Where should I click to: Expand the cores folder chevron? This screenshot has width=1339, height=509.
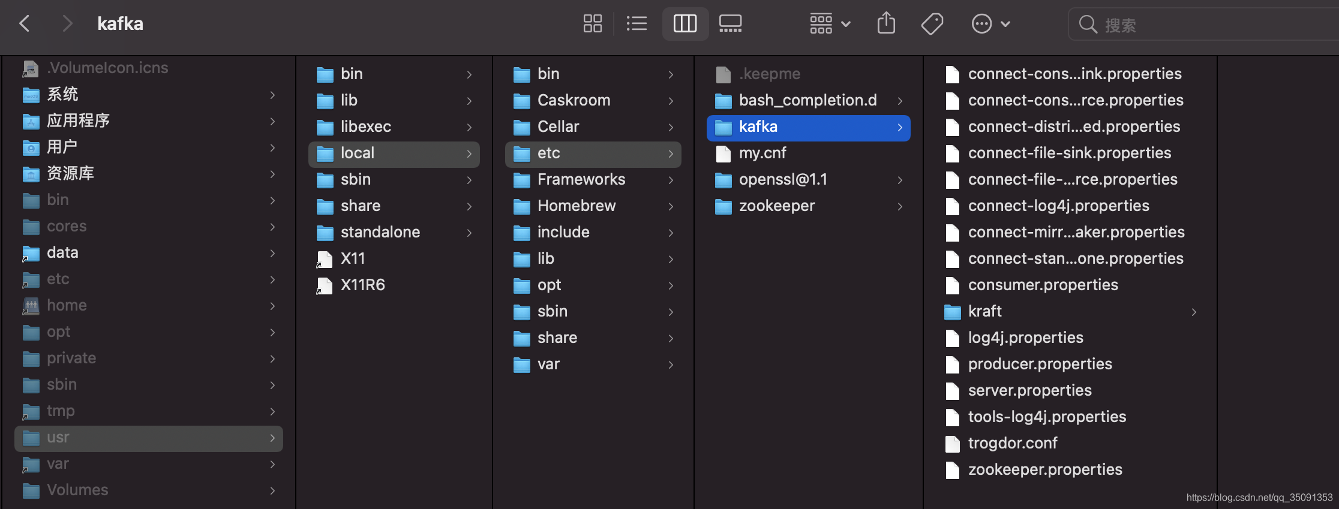(x=272, y=227)
